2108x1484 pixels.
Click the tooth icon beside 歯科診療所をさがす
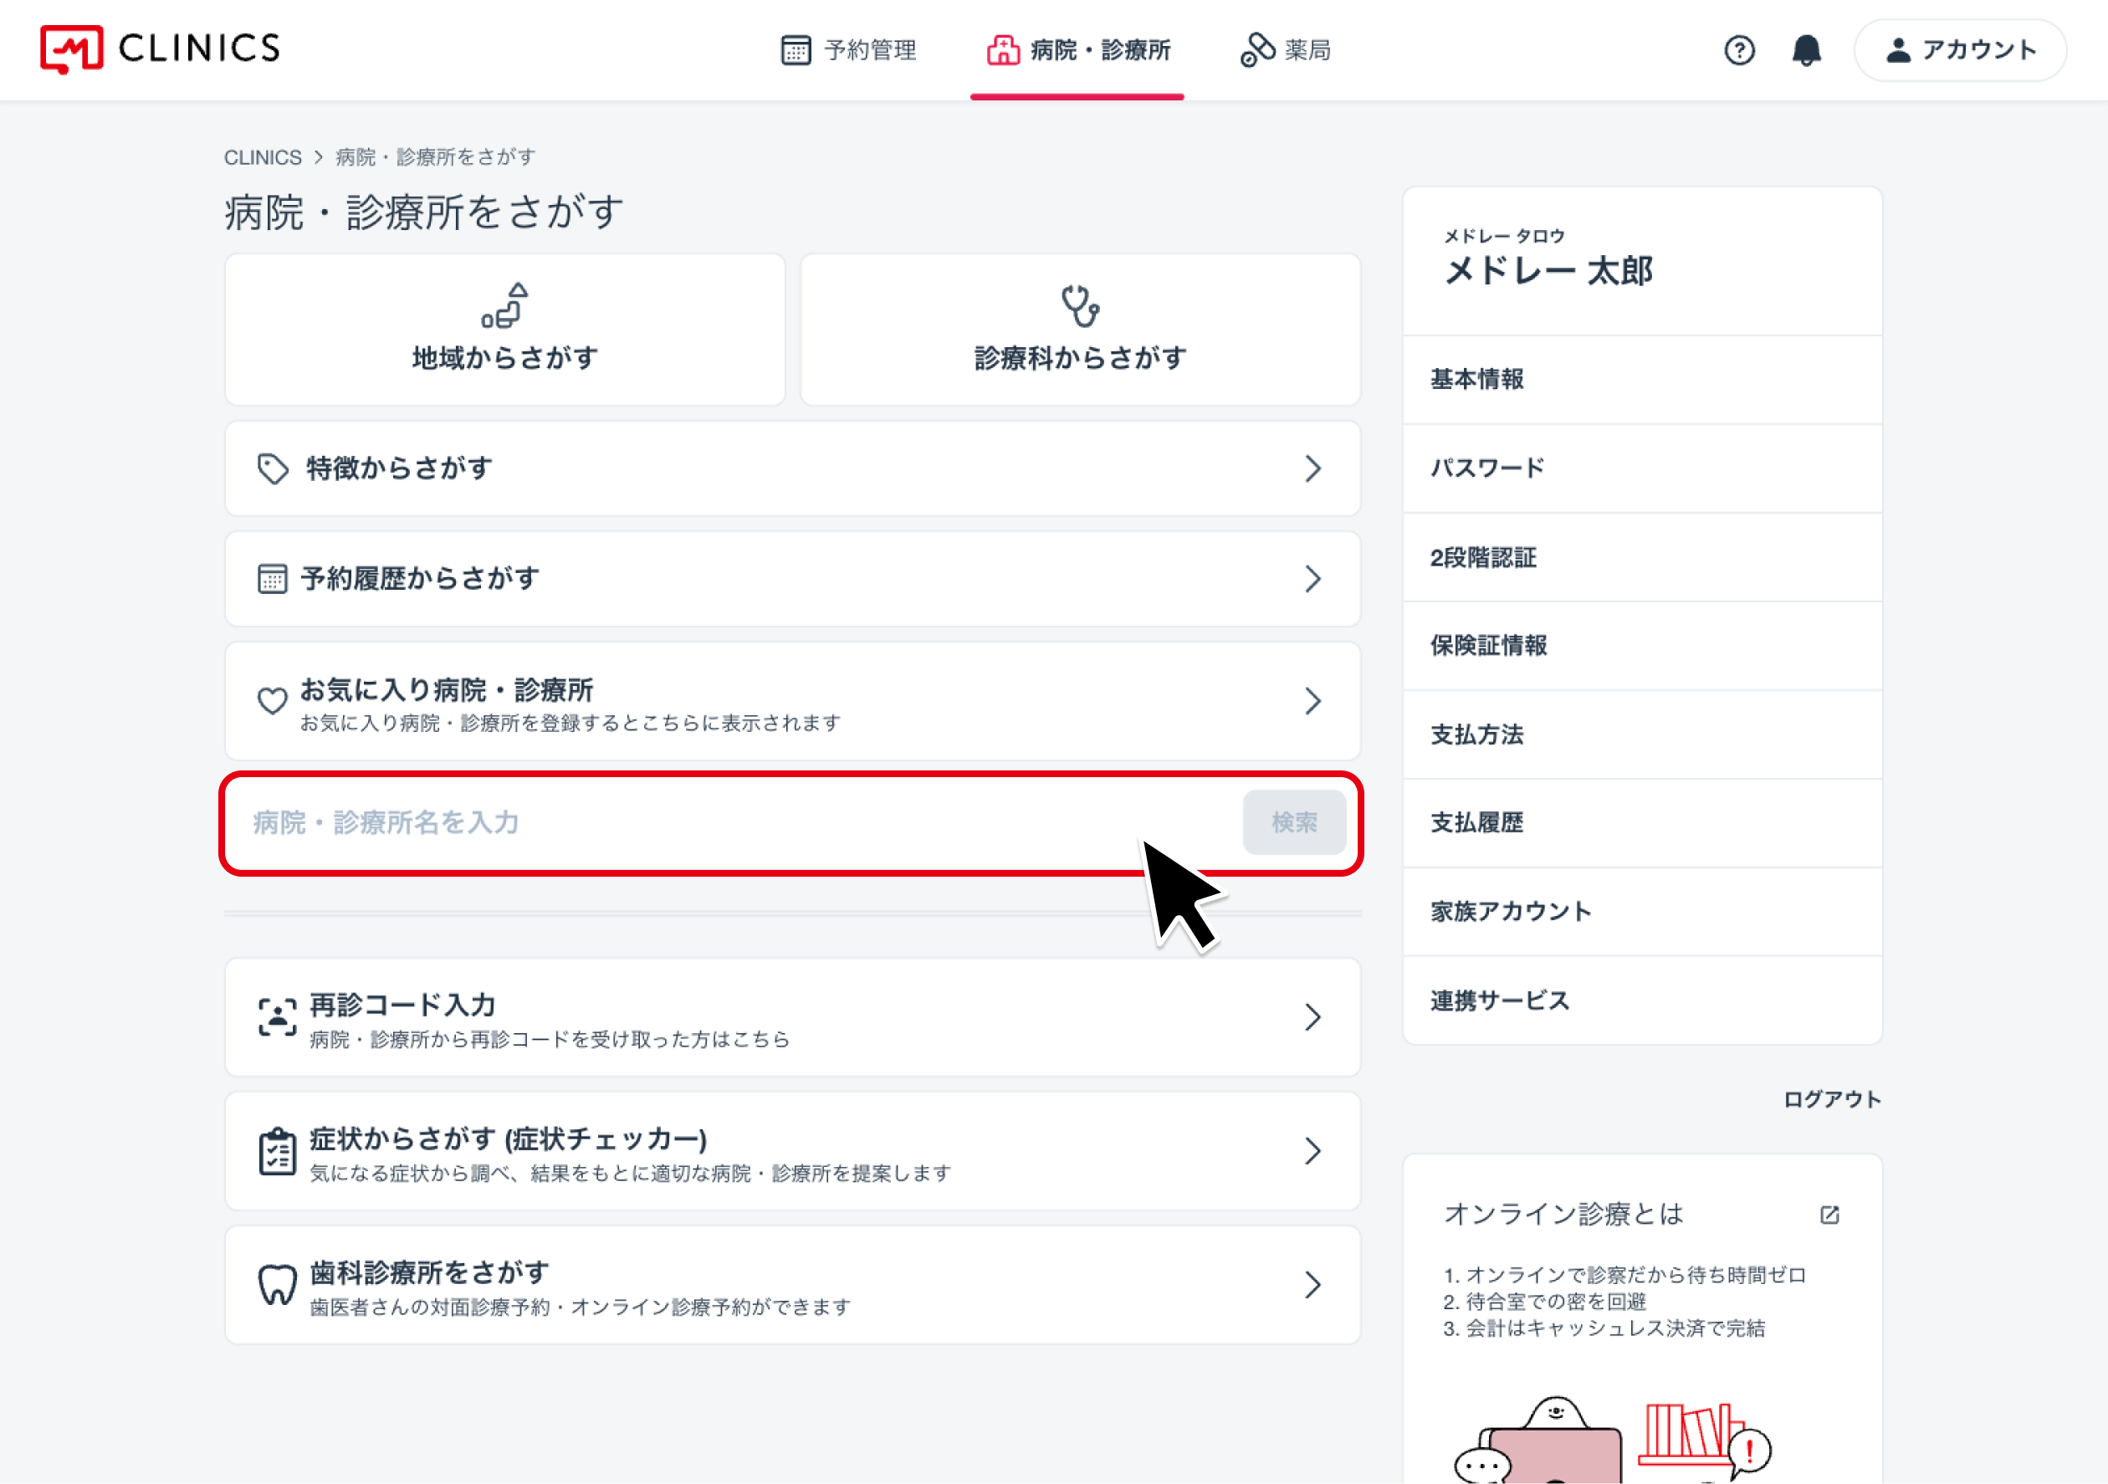click(x=276, y=1284)
